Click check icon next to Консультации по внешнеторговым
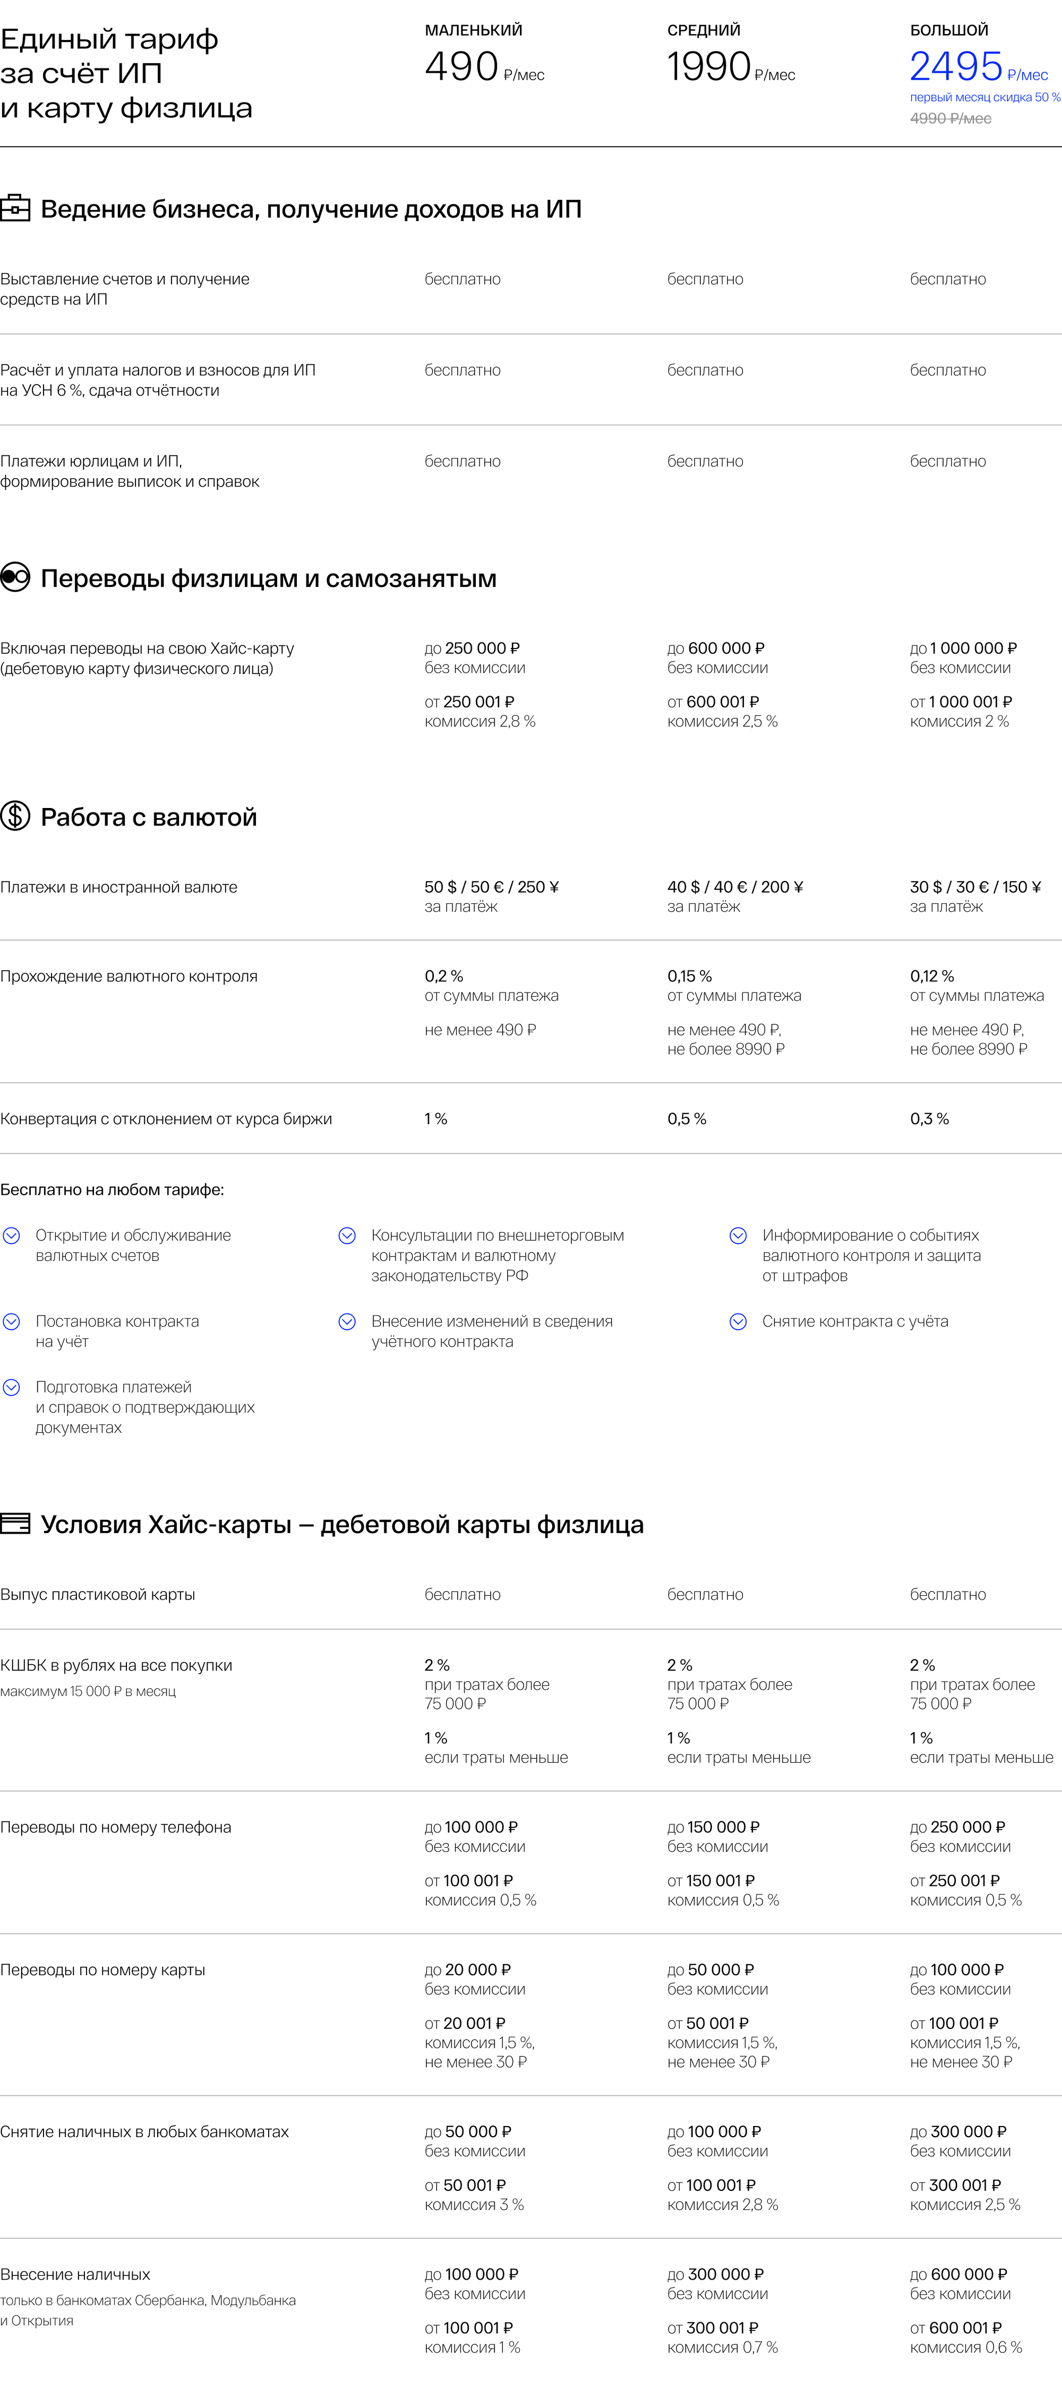The image size is (1062, 2381). point(347,1236)
